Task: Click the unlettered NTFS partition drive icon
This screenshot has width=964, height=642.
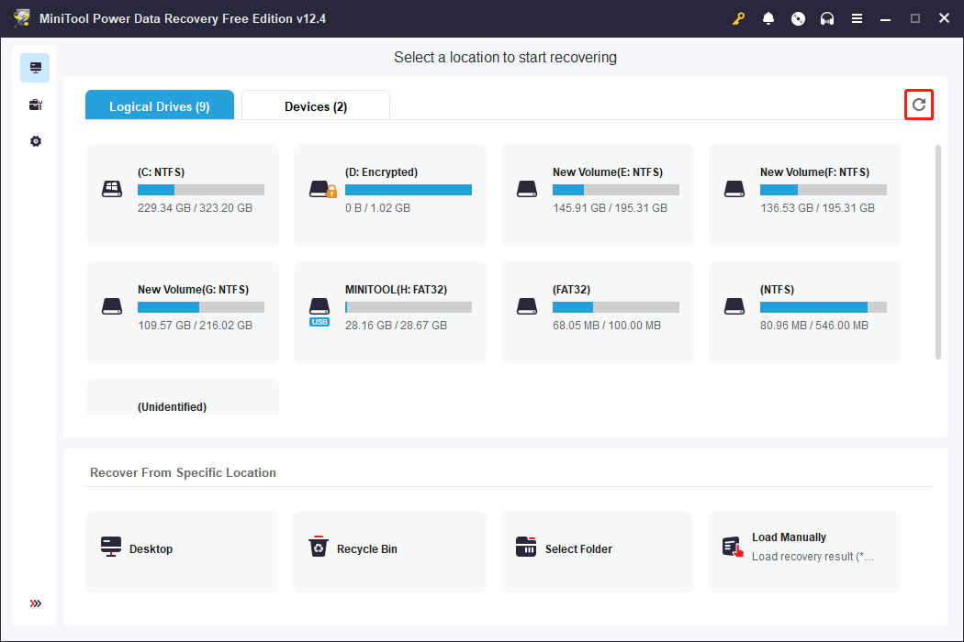Action: point(734,306)
